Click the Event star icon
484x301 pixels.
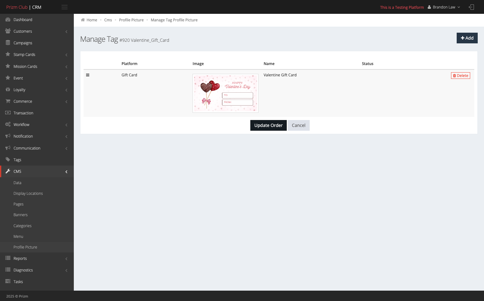(x=8, y=78)
